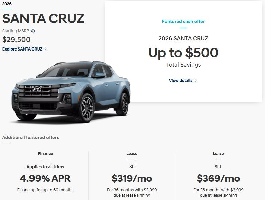Click the Featured cash offer label
265x200 pixels.
pyautogui.click(x=183, y=21)
